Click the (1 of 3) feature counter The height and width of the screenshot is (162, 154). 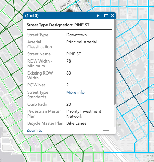[32, 16]
